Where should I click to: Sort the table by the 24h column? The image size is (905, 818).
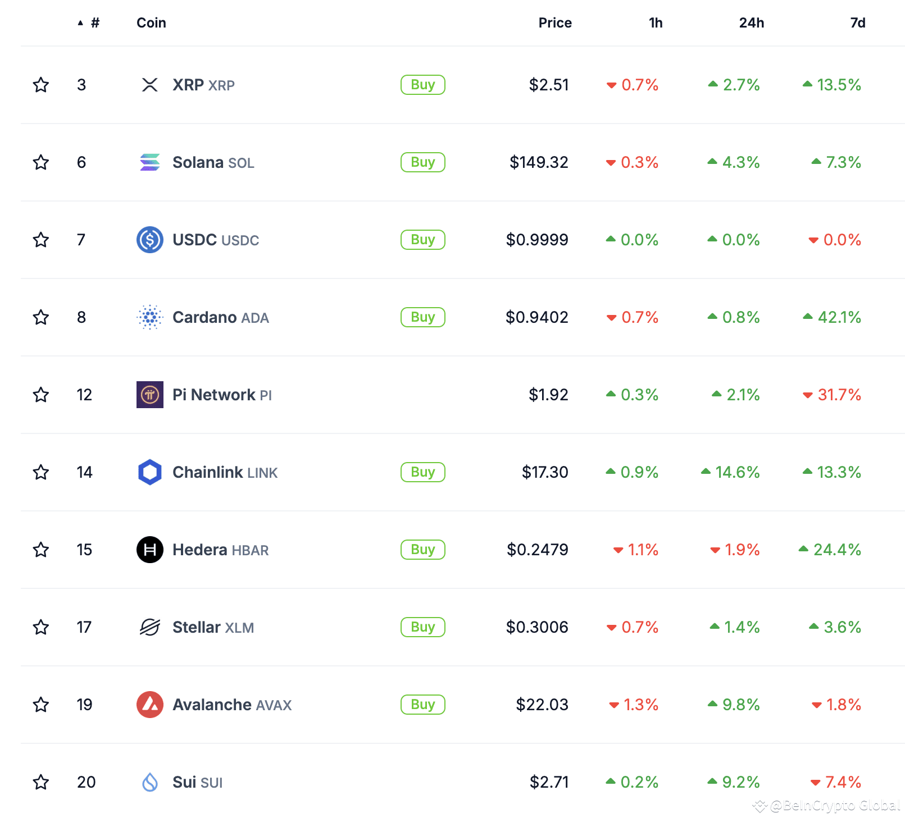click(x=751, y=22)
